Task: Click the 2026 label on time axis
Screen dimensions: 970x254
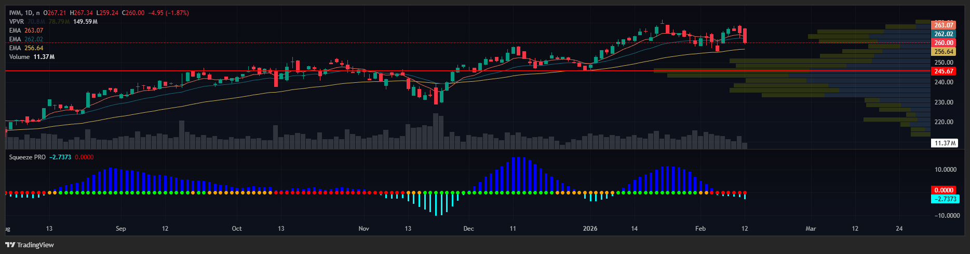Action: point(590,229)
